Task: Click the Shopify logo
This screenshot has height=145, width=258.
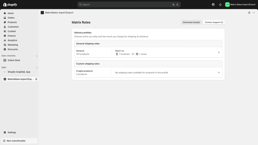Action: click(x=10, y=5)
